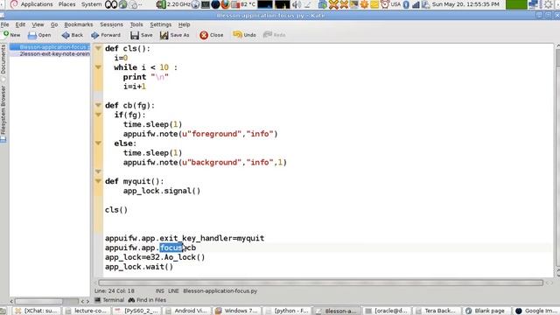The height and width of the screenshot is (315, 560).
Task: Open the Edit menu
Action: tap(20, 24)
